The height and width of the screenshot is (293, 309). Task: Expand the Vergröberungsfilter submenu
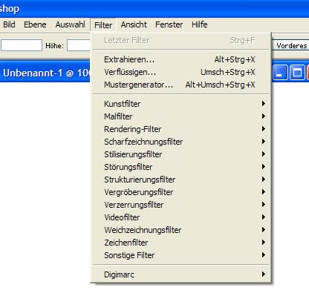[x=180, y=192]
